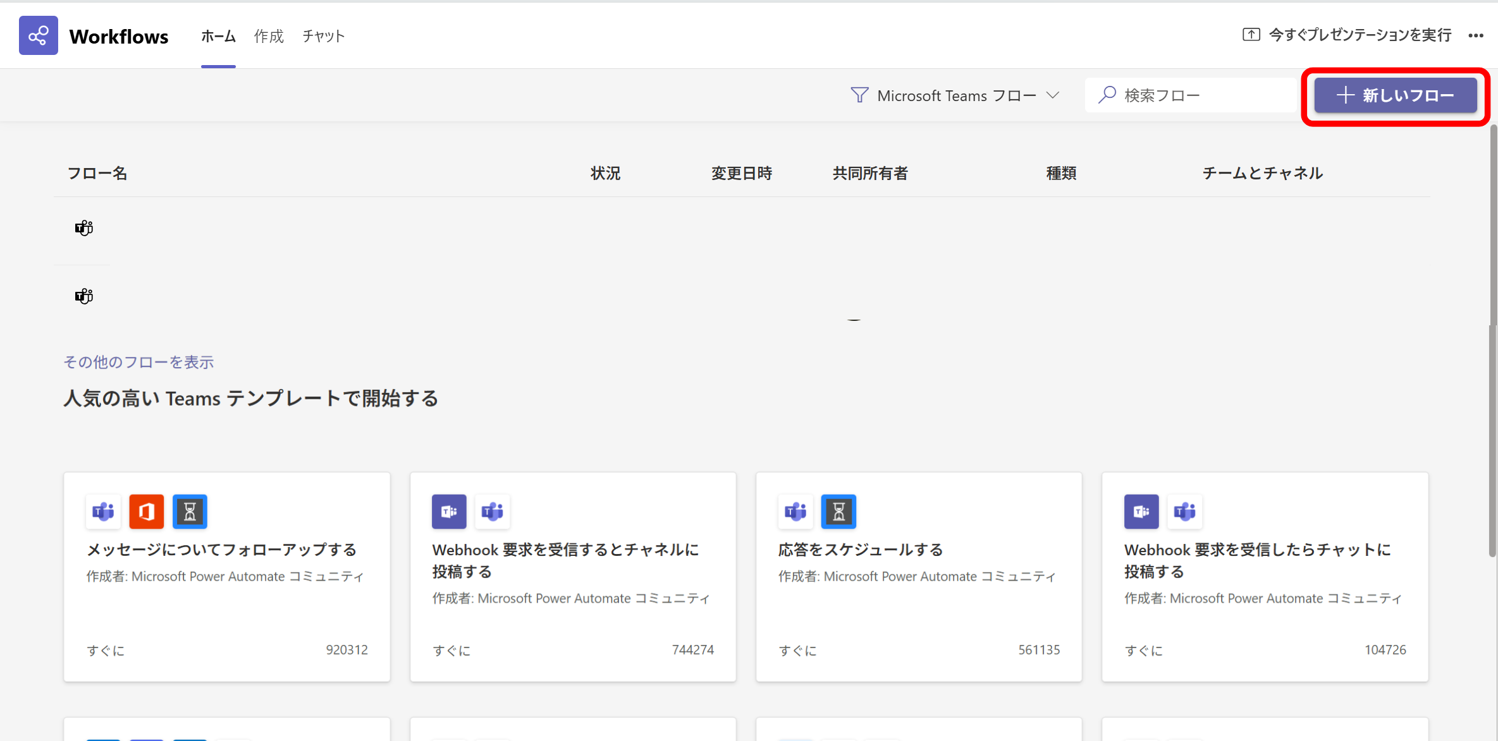The width and height of the screenshot is (1498, 741).
Task: Click the usage count 561135
Action: click(x=1039, y=649)
